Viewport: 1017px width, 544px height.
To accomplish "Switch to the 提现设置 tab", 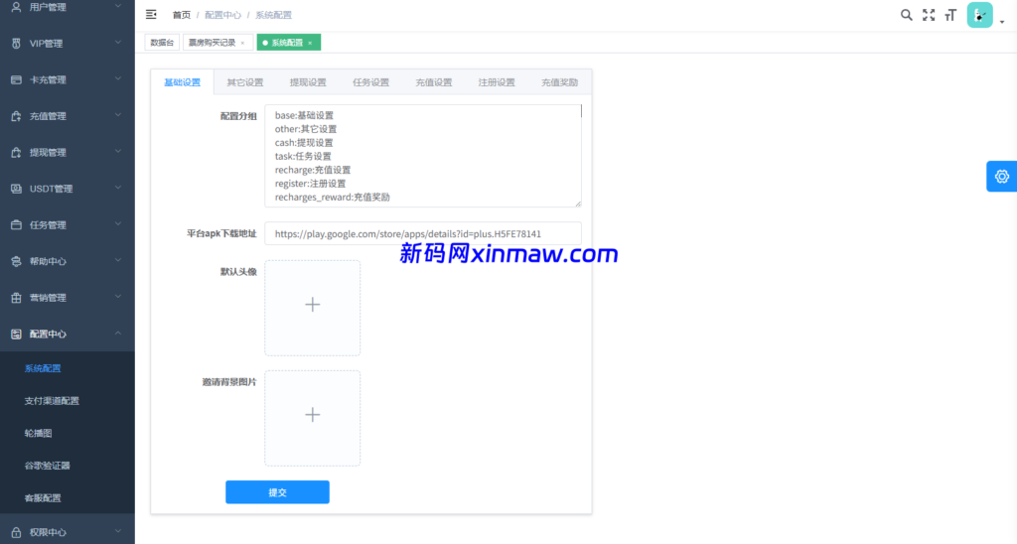I will tap(308, 82).
